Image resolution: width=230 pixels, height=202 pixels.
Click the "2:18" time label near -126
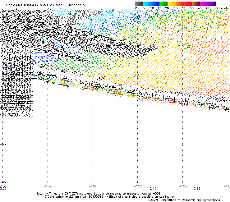click(x=153, y=189)
